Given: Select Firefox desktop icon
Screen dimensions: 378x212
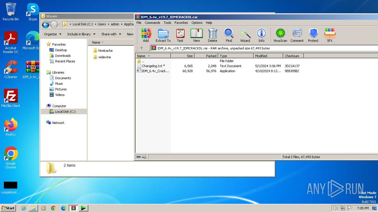Looking at the screenshot, I should pyautogui.click(x=11, y=127).
